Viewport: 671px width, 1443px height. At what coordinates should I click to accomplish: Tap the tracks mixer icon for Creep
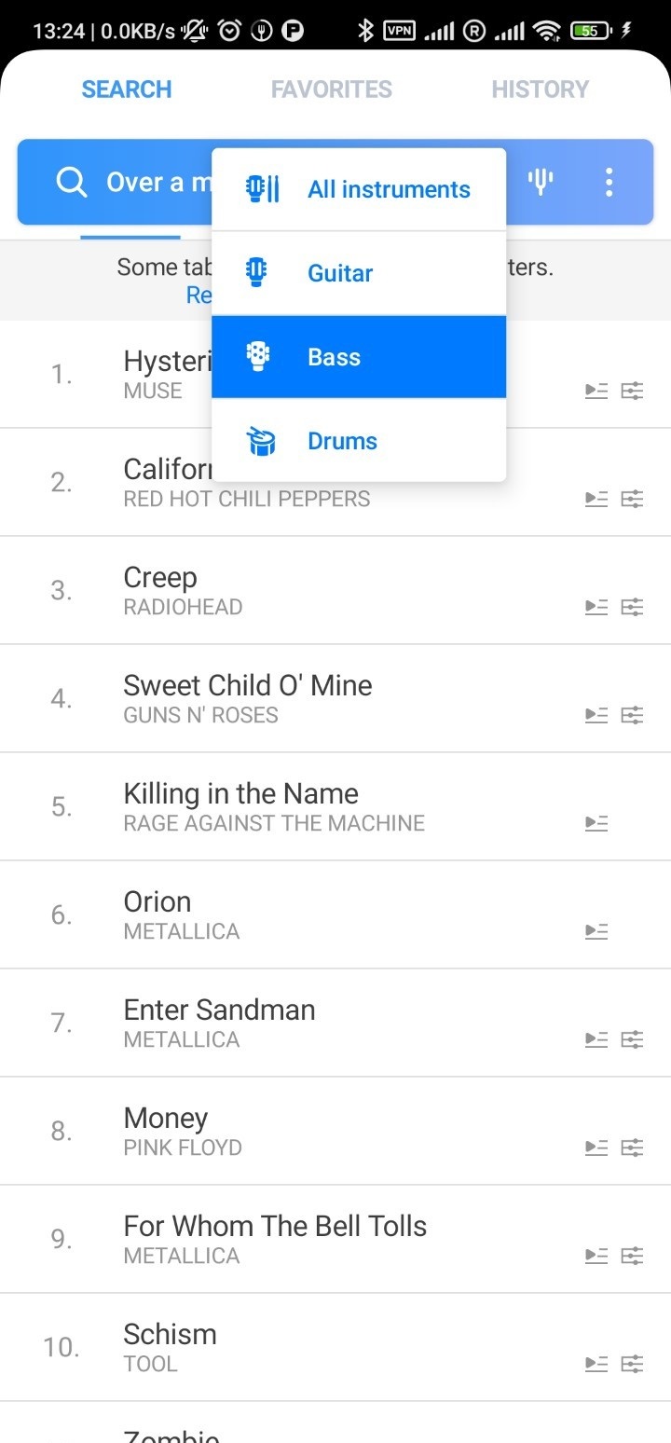click(633, 608)
